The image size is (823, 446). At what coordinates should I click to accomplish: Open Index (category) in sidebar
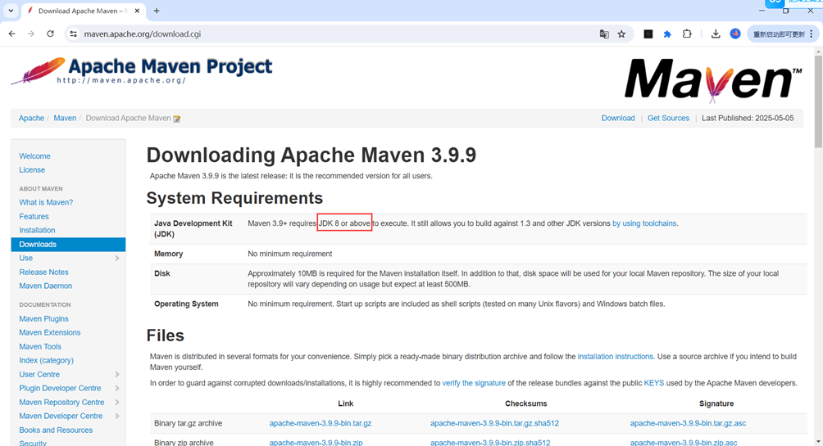coord(46,361)
